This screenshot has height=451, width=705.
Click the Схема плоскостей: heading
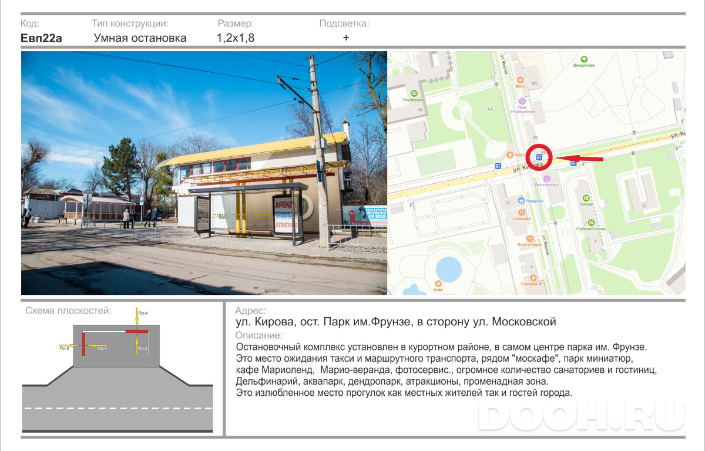68,311
